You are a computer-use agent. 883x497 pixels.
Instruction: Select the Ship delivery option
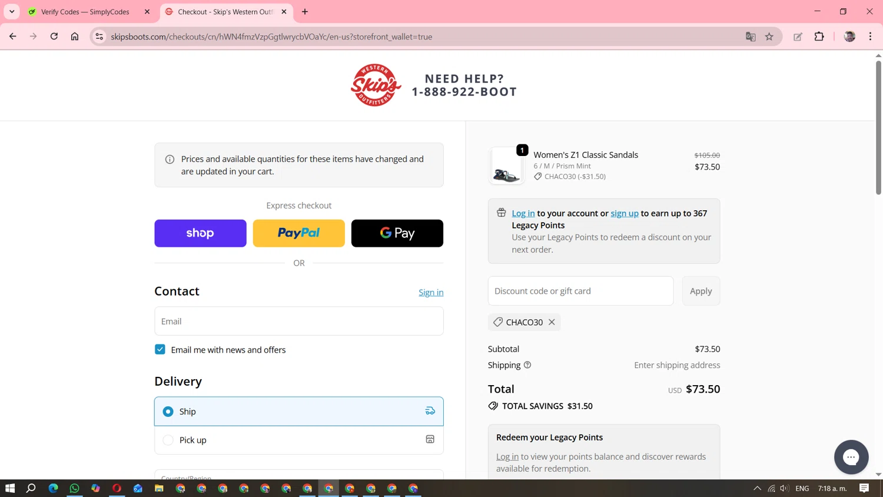(x=299, y=411)
